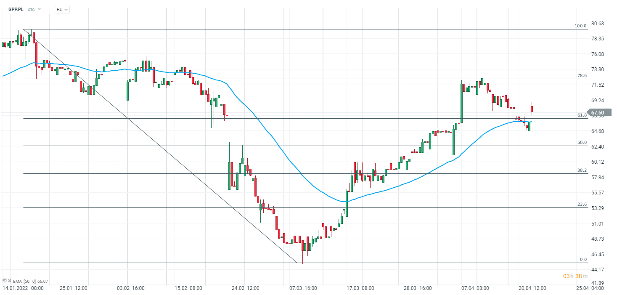Open the H4 timeframe dropdown
The height and width of the screenshot is (295, 617).
(62, 9)
